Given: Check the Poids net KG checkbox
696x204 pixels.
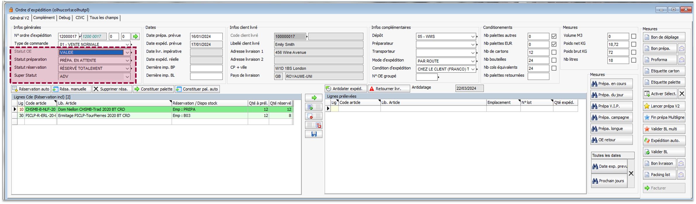Looking at the screenshot, I should pos(633,44).
